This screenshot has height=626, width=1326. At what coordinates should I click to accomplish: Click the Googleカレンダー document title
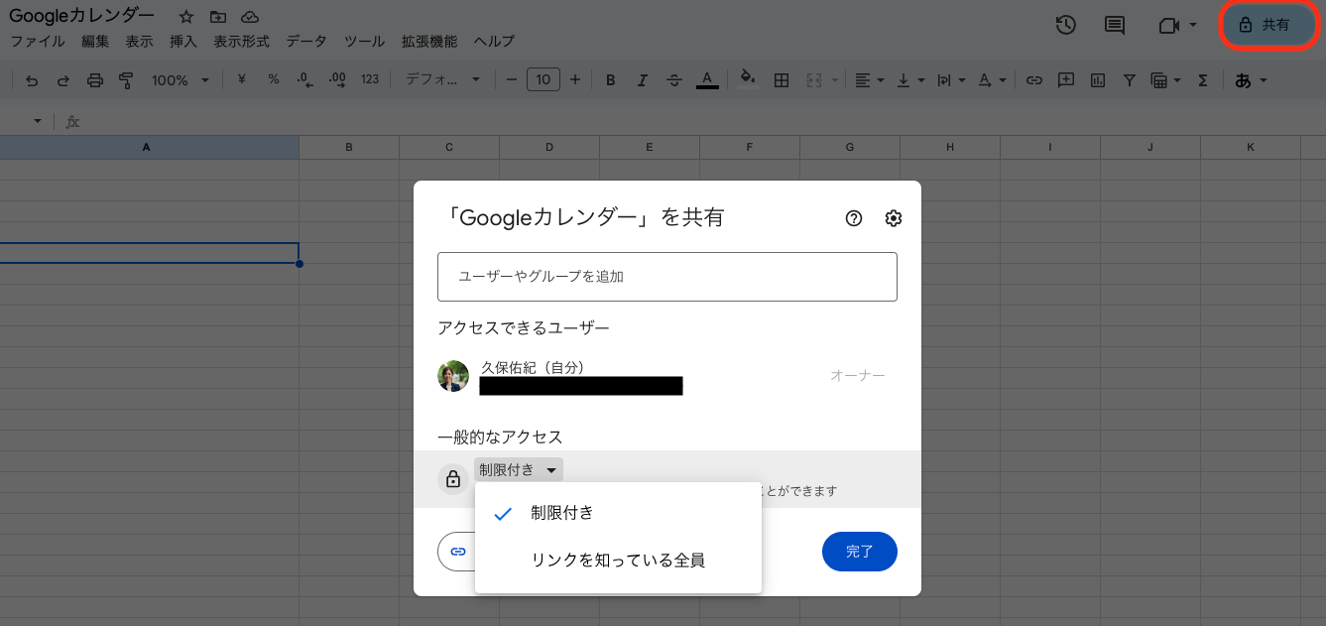[81, 16]
